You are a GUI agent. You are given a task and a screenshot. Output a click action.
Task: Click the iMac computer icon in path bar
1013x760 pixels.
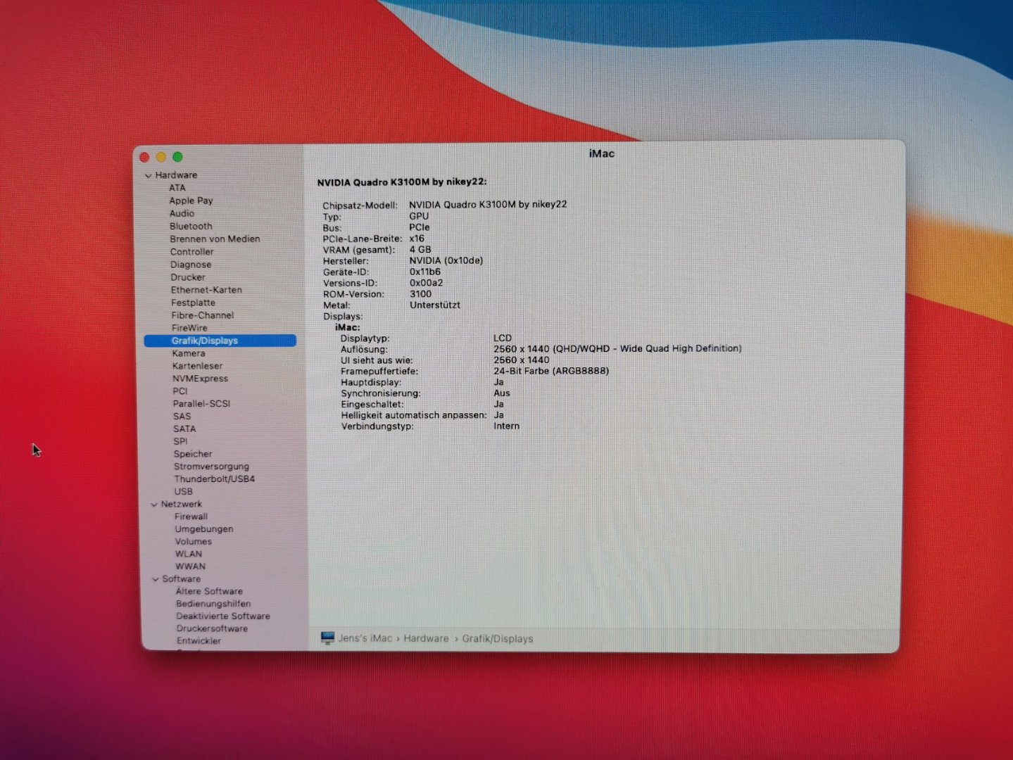(327, 638)
